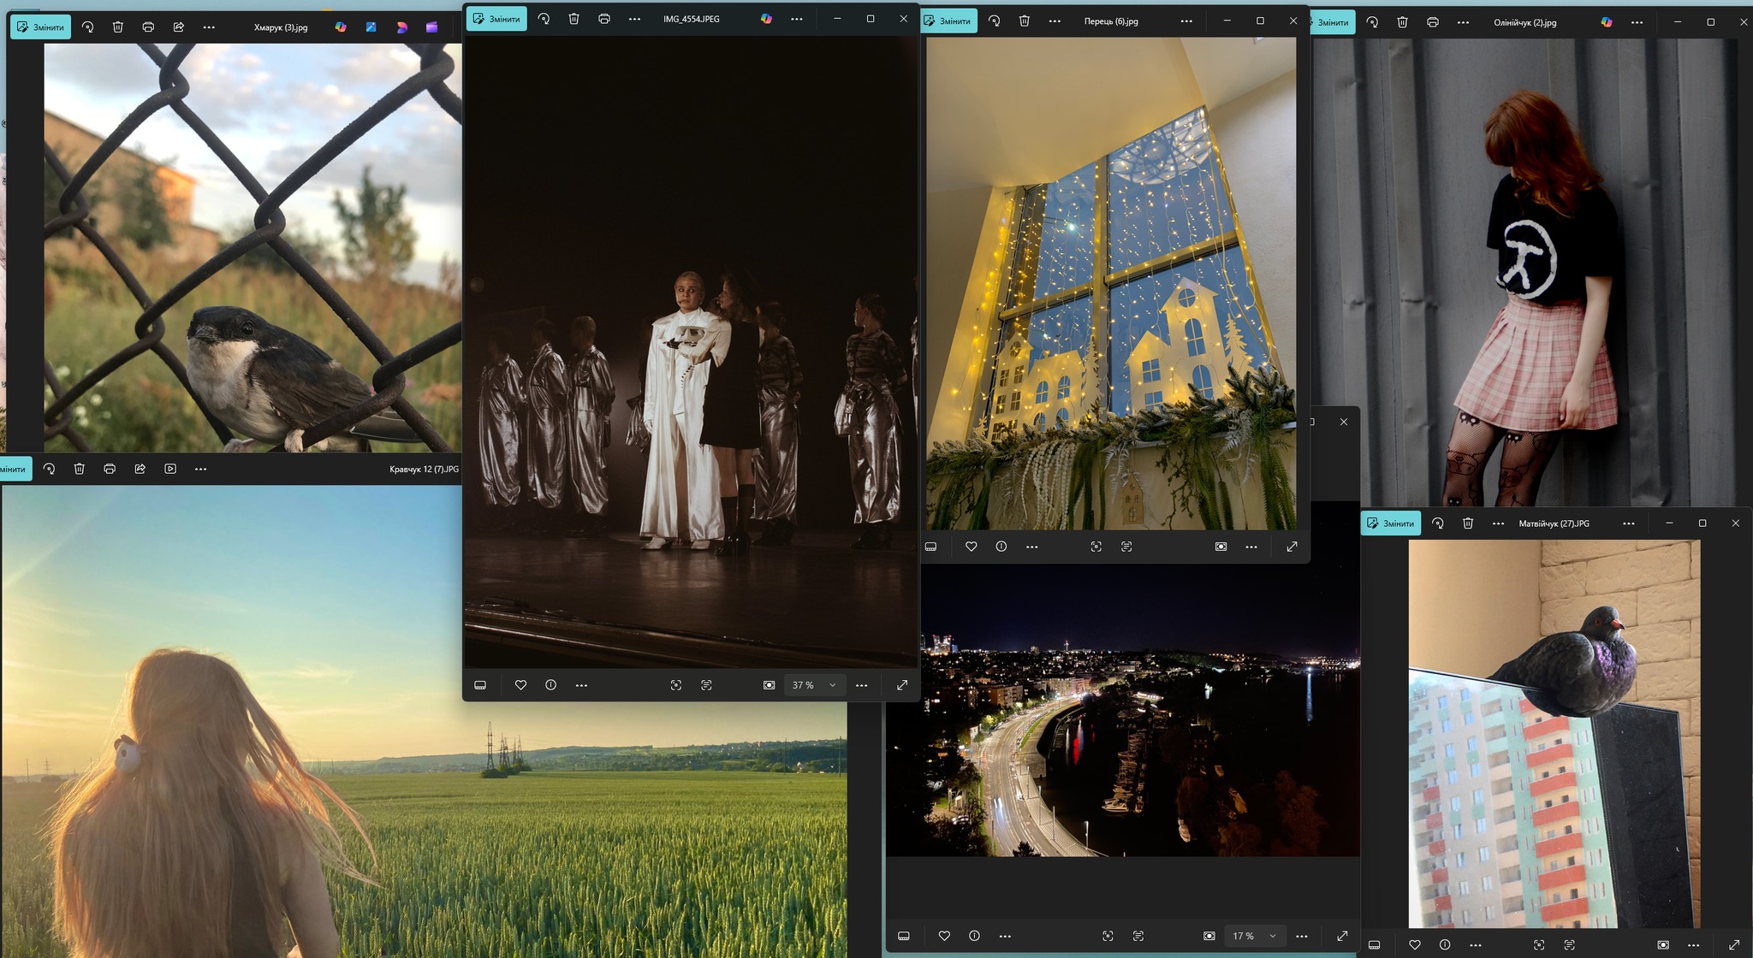Print the Хмарук (3).jpg photo

click(148, 27)
